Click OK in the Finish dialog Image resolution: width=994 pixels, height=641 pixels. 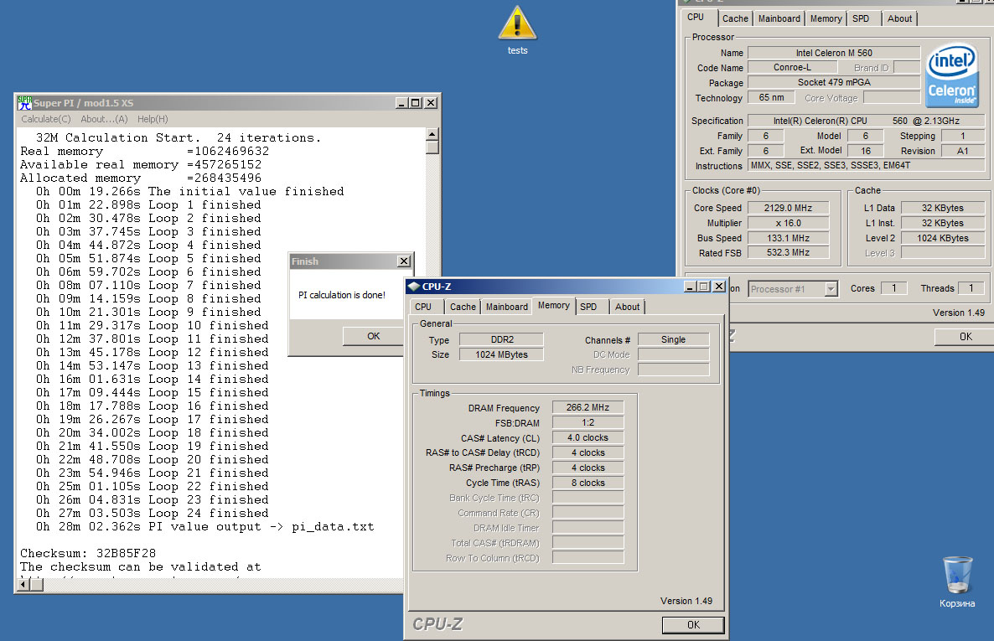(x=374, y=336)
